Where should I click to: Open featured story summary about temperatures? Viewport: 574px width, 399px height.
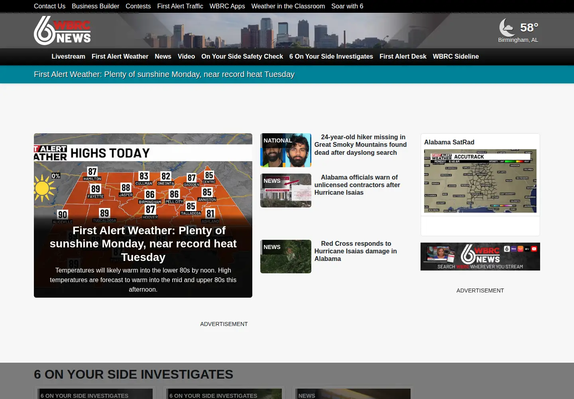143,280
